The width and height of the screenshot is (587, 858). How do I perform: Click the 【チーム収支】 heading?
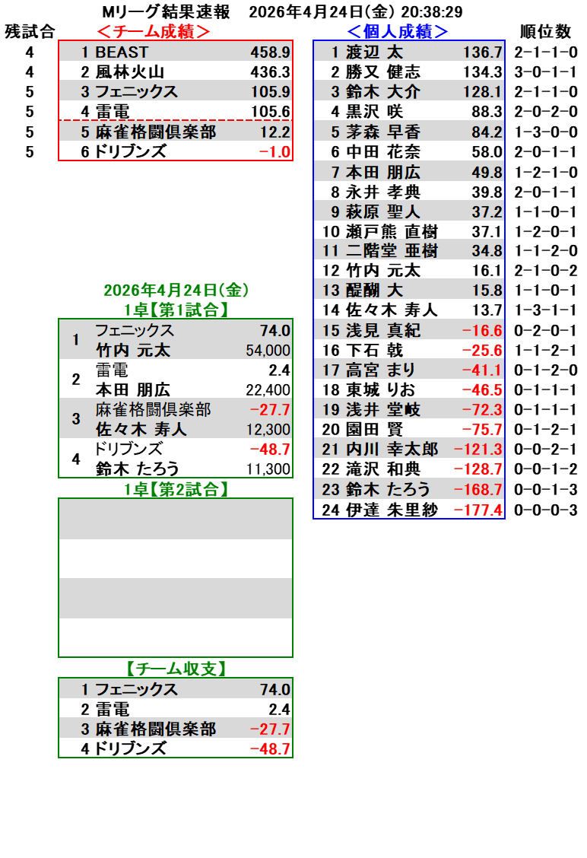[x=176, y=669]
